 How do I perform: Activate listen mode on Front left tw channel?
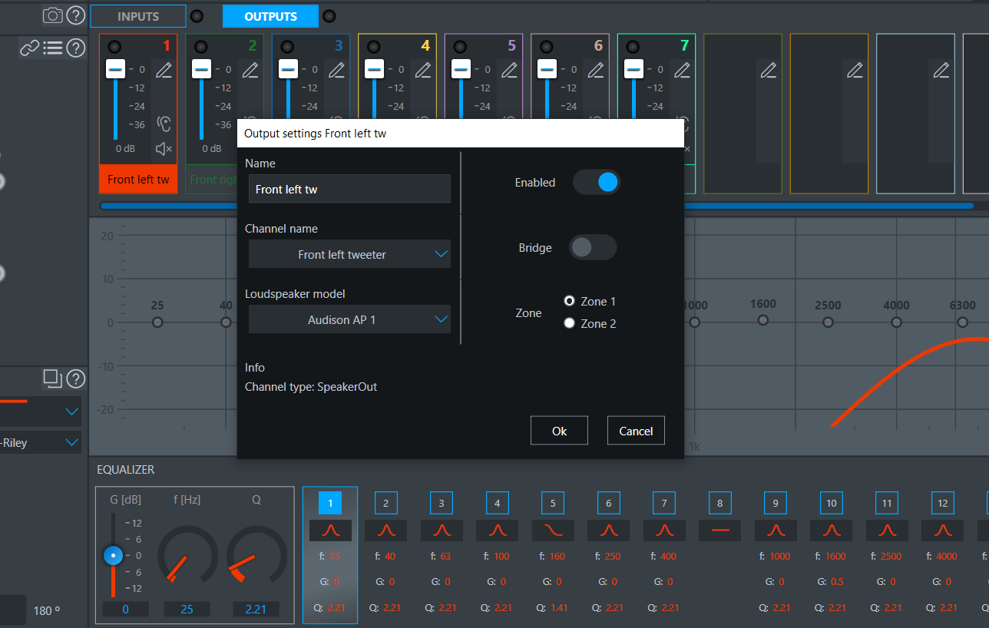[162, 122]
